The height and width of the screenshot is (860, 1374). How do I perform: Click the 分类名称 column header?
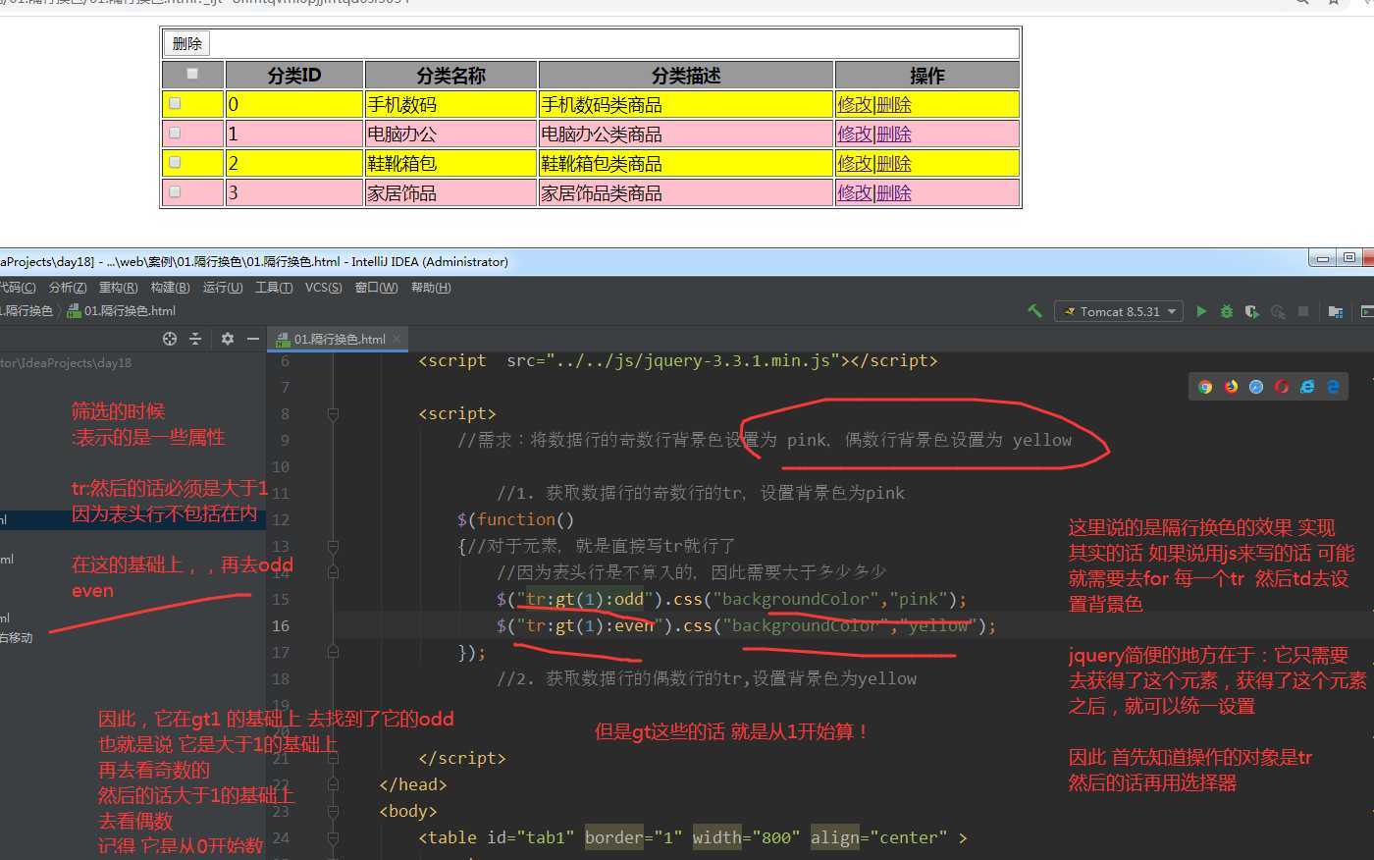pyautogui.click(x=450, y=75)
